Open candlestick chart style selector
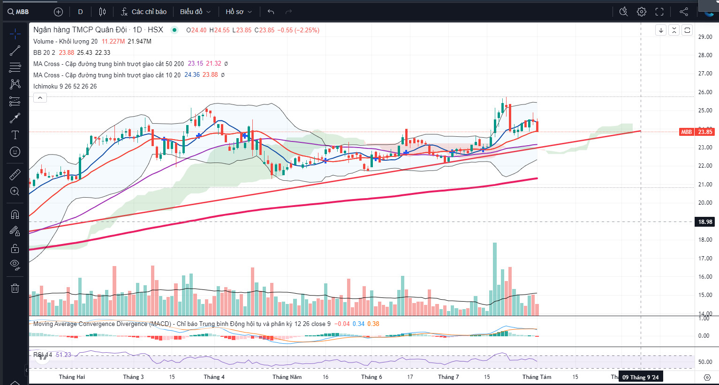The height and width of the screenshot is (385, 719). 102,12
